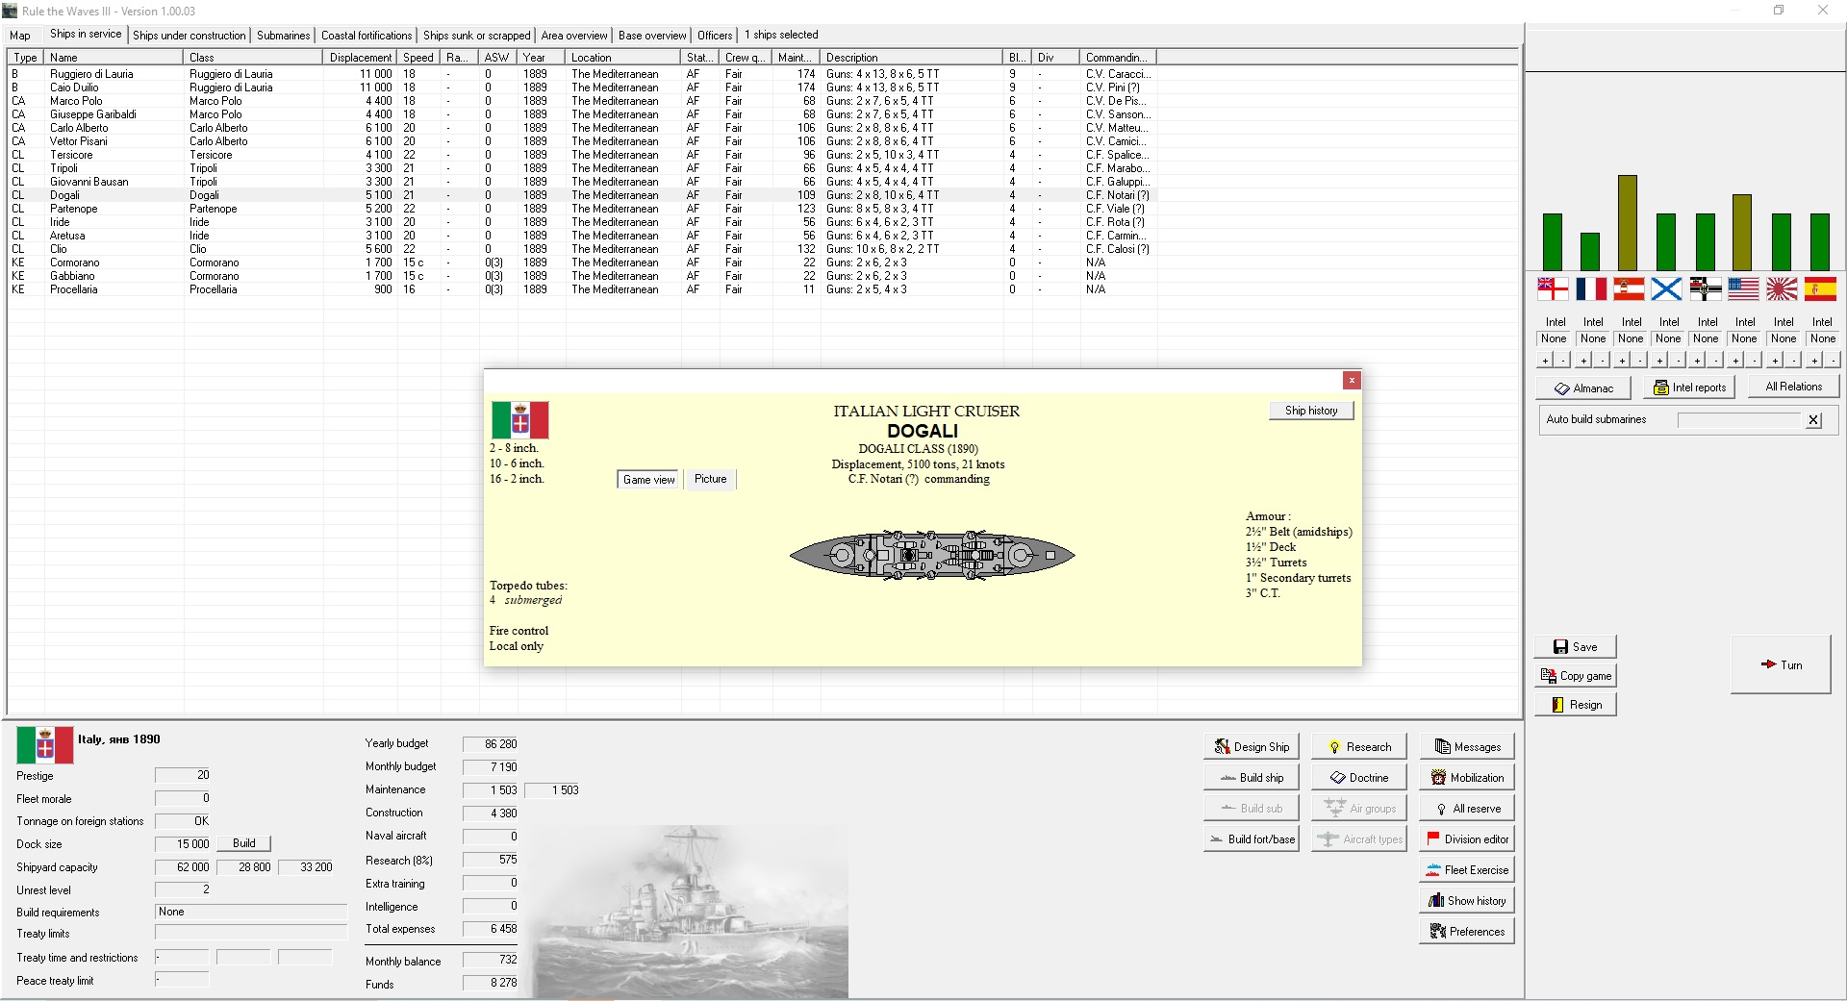Open the Research screen
The width and height of the screenshot is (1847, 1001).
1358,747
